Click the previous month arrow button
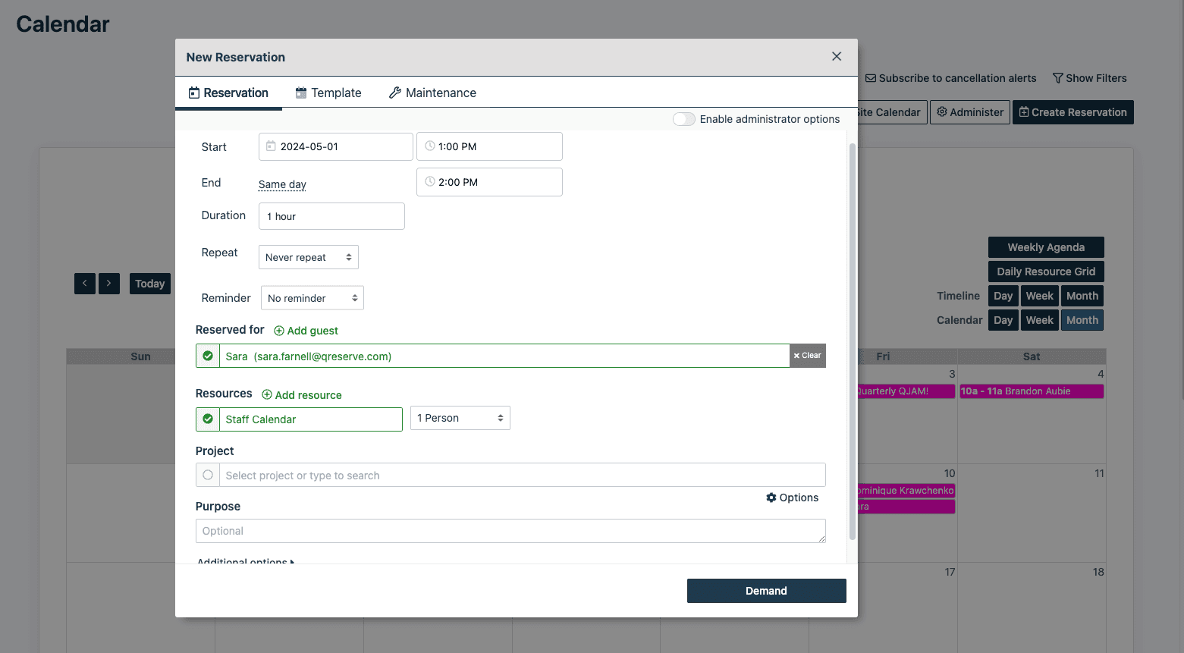This screenshot has height=653, width=1184. [x=85, y=284]
